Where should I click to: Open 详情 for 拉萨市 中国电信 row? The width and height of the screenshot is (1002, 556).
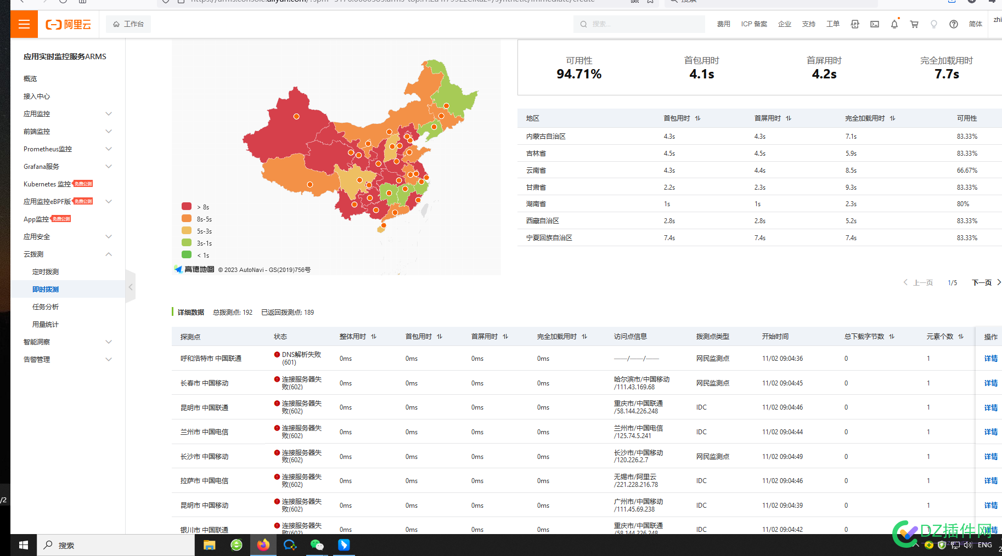[990, 481]
